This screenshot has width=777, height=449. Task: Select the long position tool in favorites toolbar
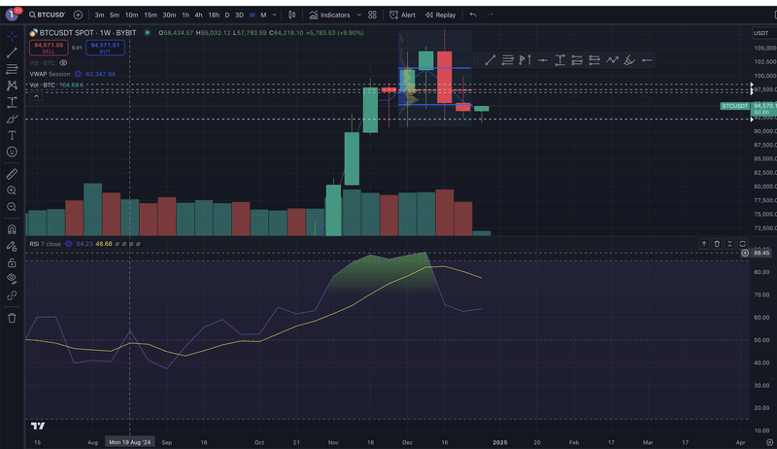577,60
